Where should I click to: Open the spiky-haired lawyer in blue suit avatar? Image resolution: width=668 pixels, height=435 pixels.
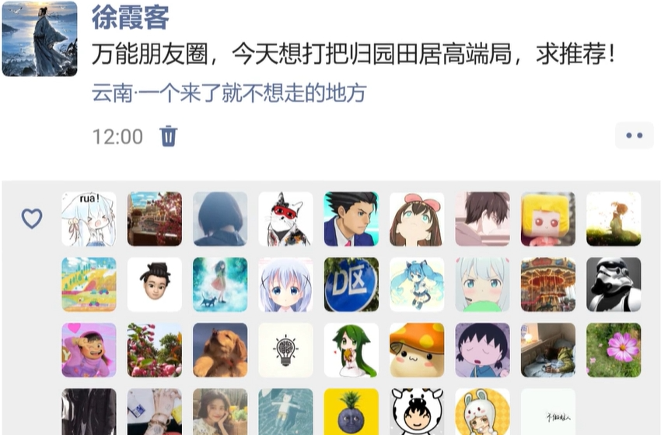351,219
